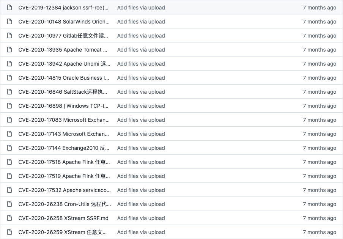Click '7 months ago' on CVE-2019-12384 row
The height and width of the screenshot is (239, 343).
(319, 8)
